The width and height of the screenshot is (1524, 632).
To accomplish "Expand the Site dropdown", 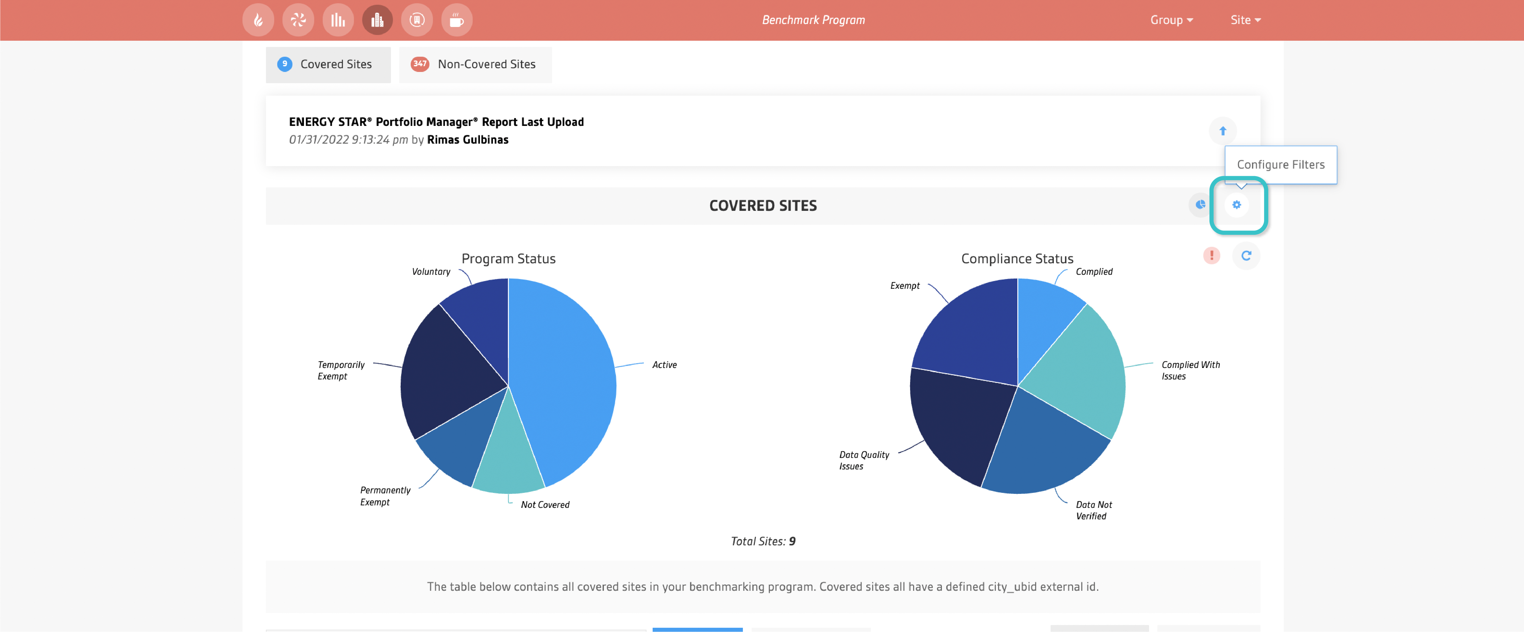I will pos(1246,20).
